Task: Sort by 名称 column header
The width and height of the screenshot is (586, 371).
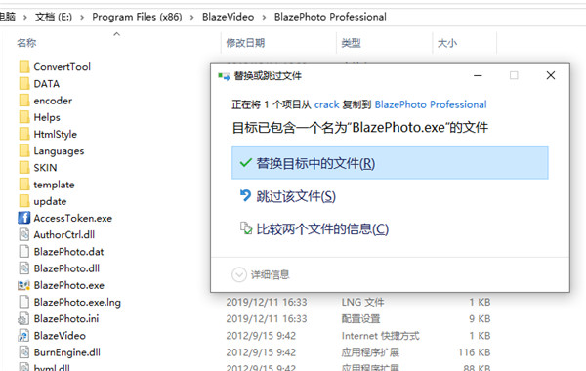Action: [x=26, y=43]
